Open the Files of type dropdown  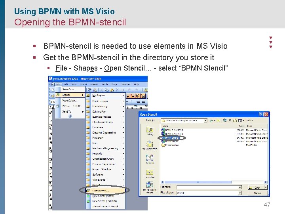(x=240, y=193)
